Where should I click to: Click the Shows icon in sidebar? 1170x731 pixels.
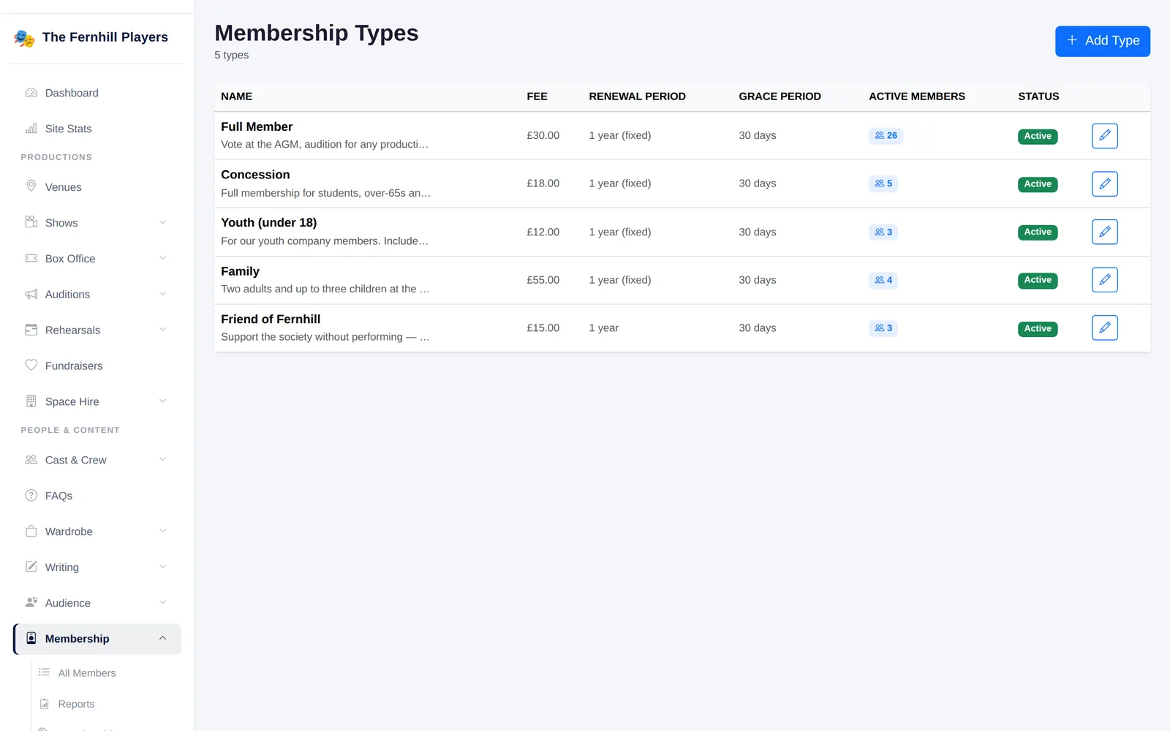click(x=31, y=222)
